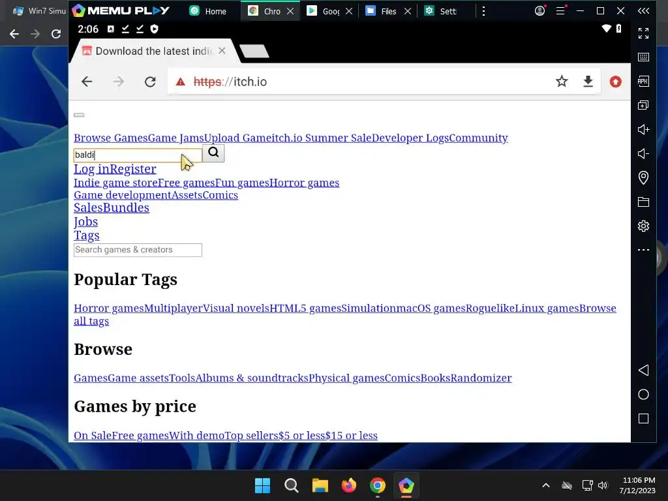The height and width of the screenshot is (501, 668).
Task: Click the 'Search games & creators' field
Action: (138, 250)
